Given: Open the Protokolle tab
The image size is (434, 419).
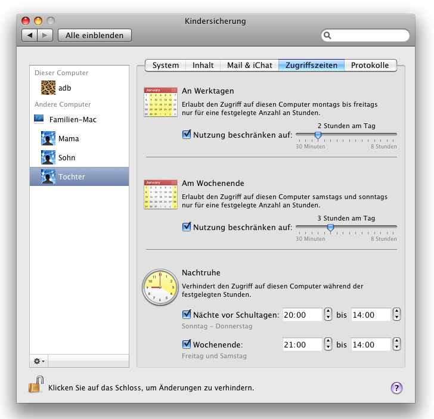Looking at the screenshot, I should [370, 66].
